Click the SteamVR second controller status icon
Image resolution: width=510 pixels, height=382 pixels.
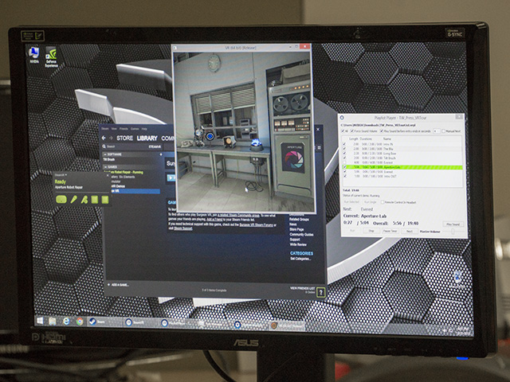[x=84, y=200]
